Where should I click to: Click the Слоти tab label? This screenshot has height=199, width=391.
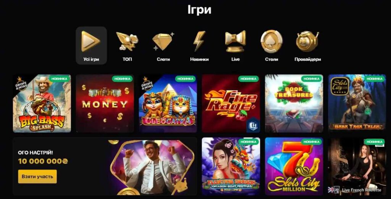tap(163, 59)
